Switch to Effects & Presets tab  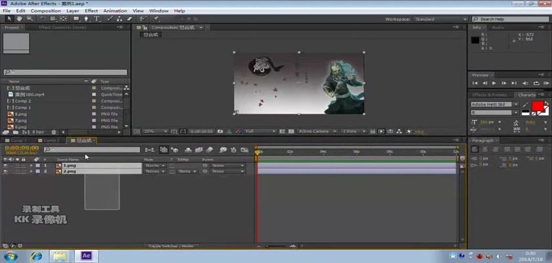tap(490, 95)
